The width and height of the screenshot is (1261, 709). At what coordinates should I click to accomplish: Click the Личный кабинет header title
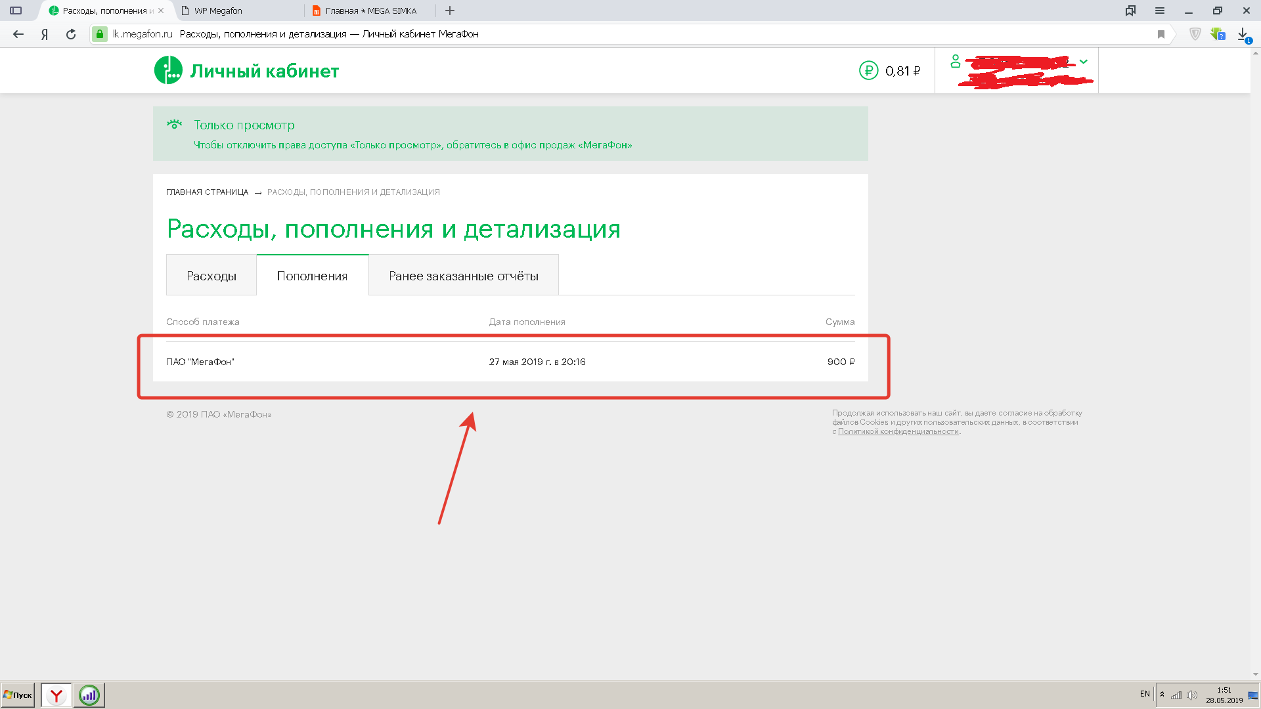265,71
